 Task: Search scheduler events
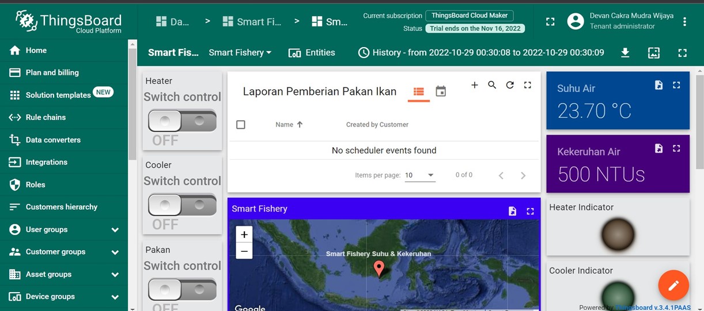(492, 85)
